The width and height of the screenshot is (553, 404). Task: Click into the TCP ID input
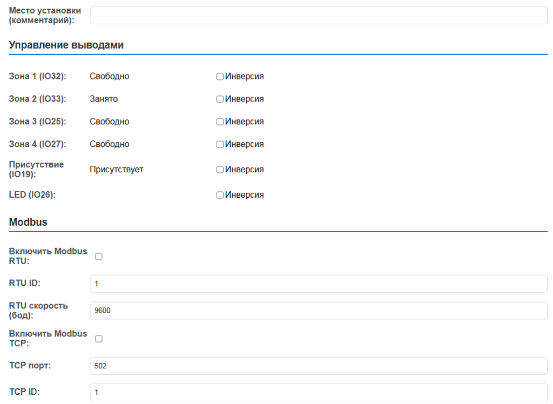pos(319,392)
